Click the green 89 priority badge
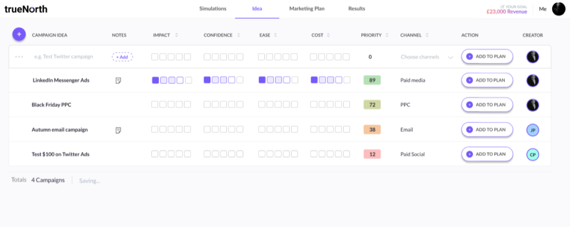Viewport: 570px width, 227px height. [x=371, y=80]
